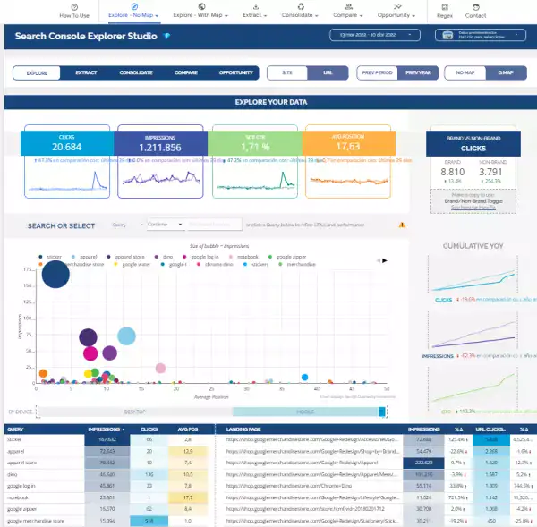
Task: Open the date range picker dropdown
Action: pyautogui.click(x=375, y=35)
